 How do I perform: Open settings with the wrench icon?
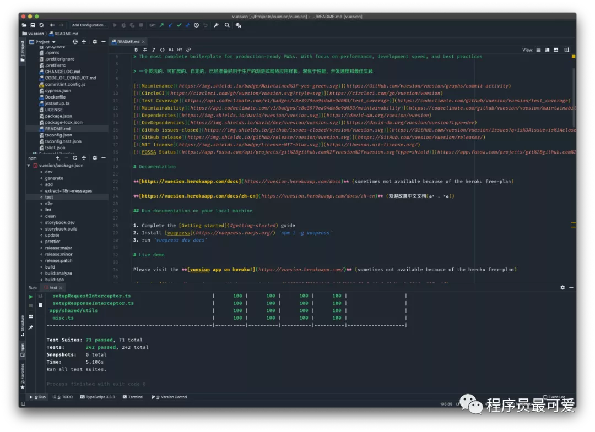point(217,25)
